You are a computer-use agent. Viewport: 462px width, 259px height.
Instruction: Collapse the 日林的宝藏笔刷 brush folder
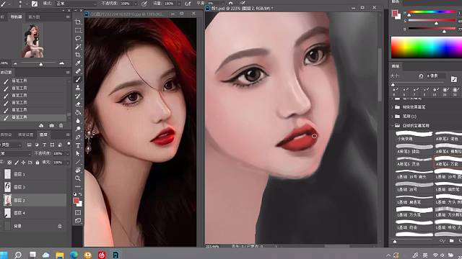[x=393, y=126]
